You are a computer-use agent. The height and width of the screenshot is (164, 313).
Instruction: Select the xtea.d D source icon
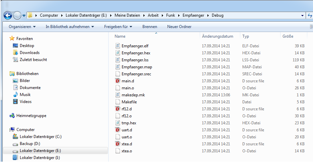tap(118, 144)
